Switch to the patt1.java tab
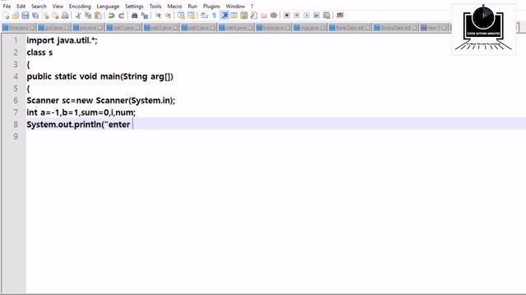The image size is (526, 295). [123, 28]
